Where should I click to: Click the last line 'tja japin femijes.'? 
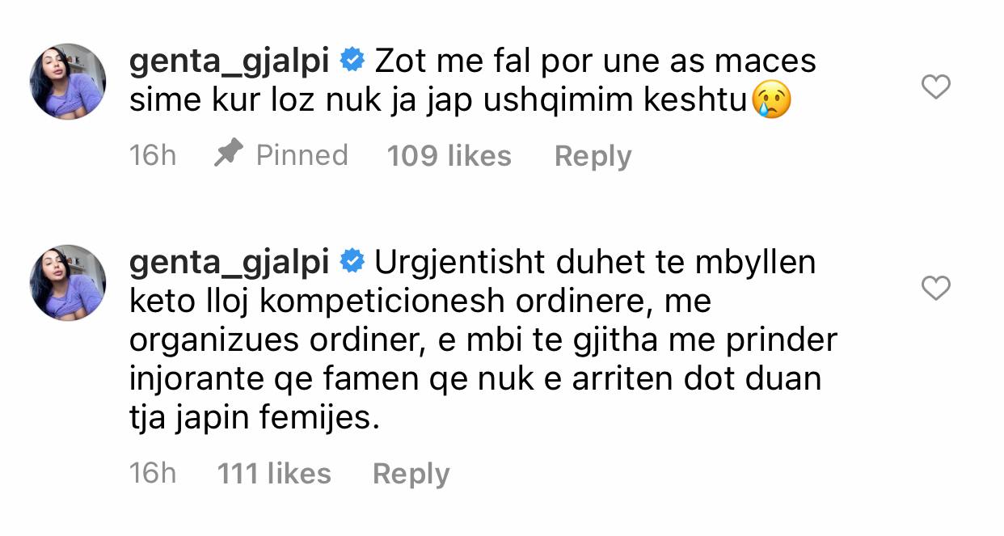click(254, 420)
